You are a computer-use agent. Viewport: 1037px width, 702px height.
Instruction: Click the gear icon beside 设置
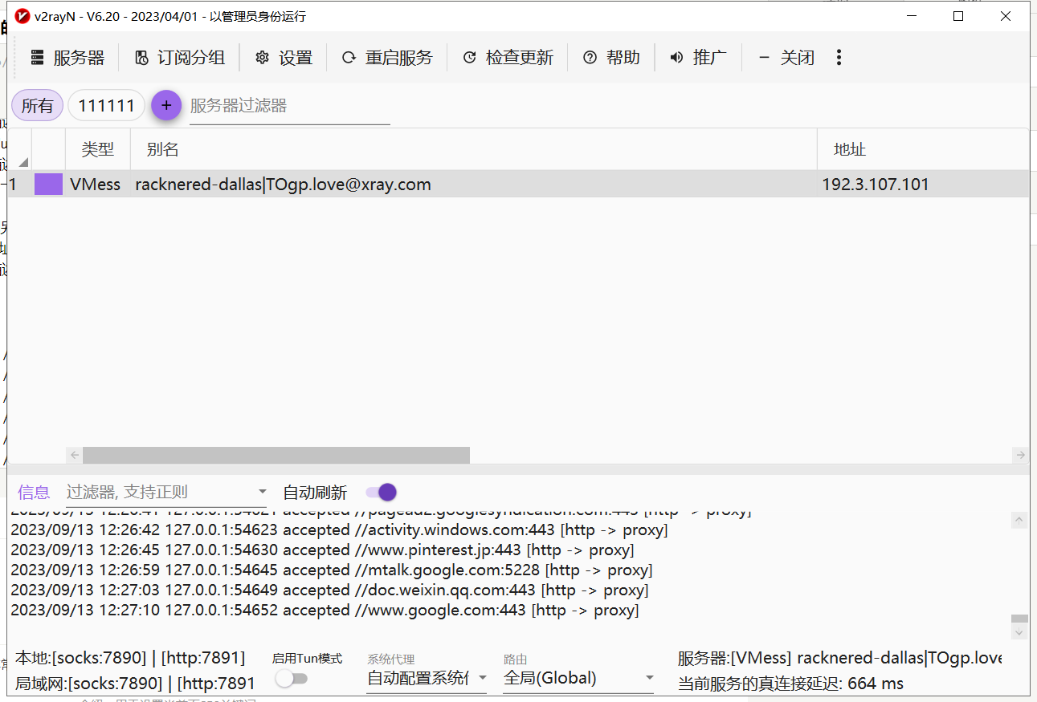click(262, 58)
